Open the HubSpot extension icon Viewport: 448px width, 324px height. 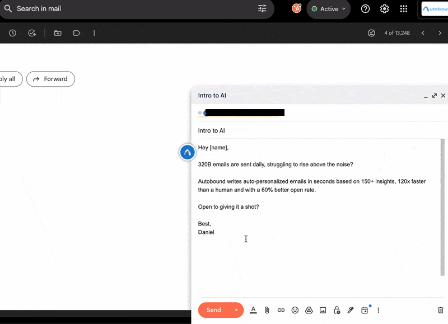[x=297, y=8]
